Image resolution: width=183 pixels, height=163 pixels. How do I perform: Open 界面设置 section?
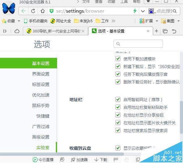[x=41, y=74]
